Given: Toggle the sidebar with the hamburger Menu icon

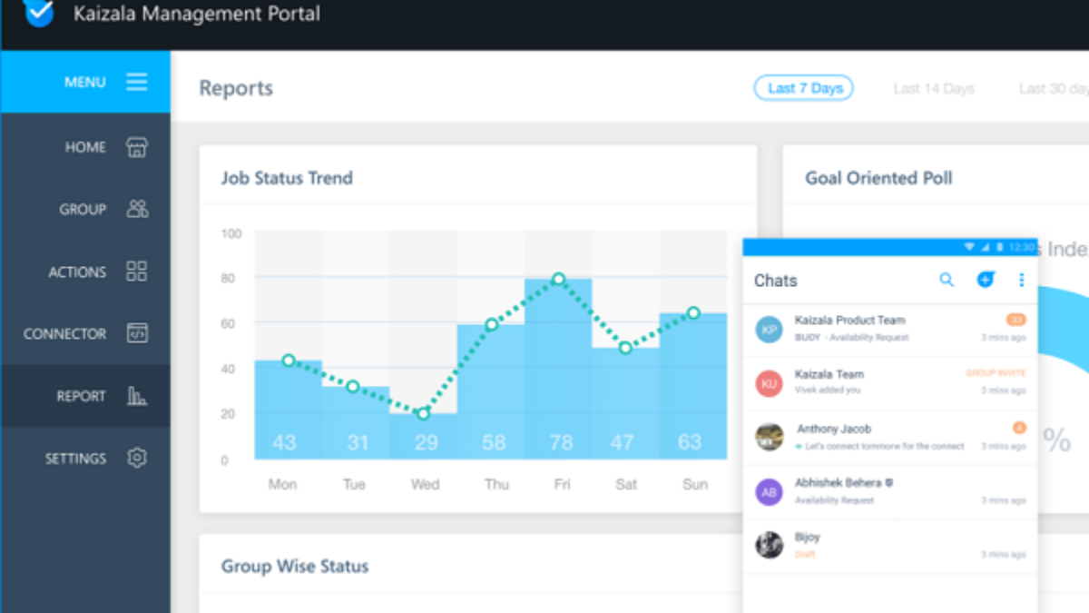Looking at the screenshot, I should point(136,82).
